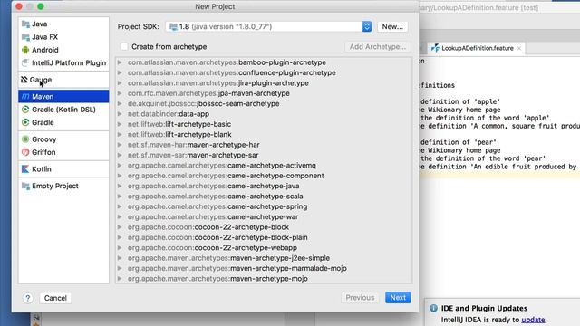Viewport: 580px width, 326px height.
Task: Select the Java project type icon
Action: coord(25,24)
